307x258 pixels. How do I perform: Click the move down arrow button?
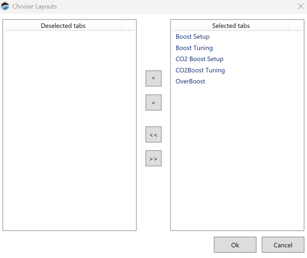click(x=153, y=103)
